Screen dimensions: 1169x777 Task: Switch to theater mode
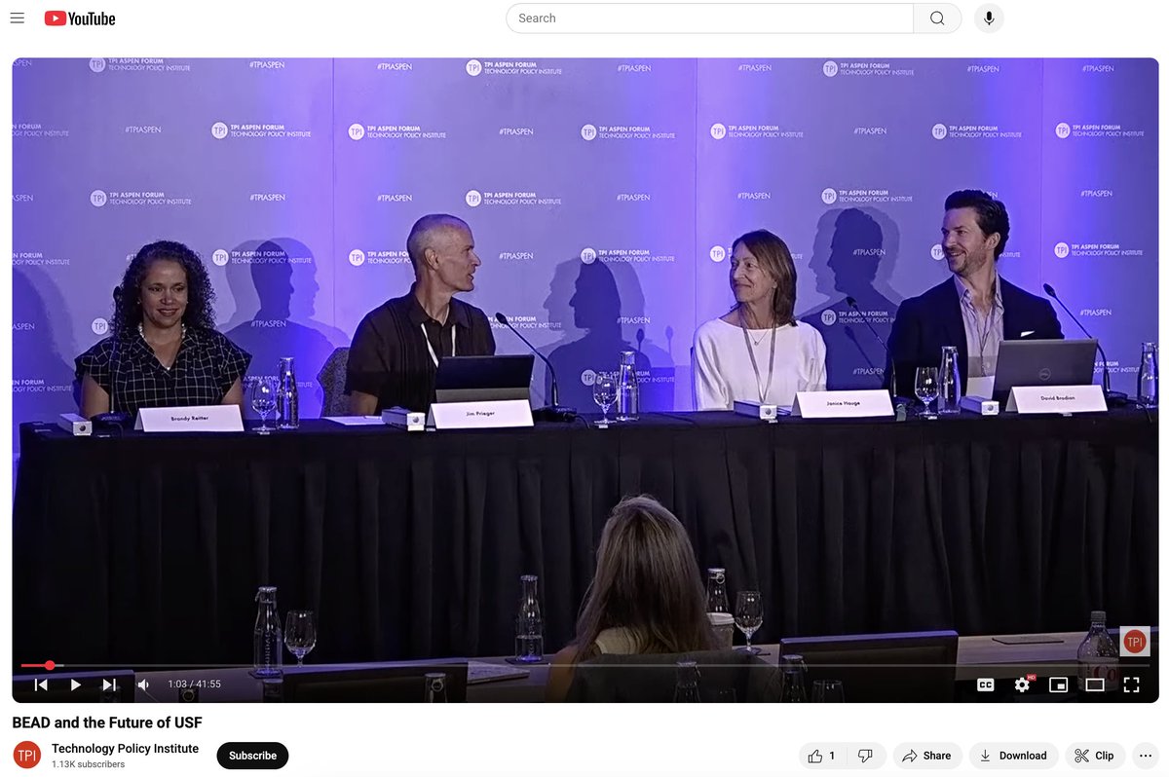[1095, 684]
